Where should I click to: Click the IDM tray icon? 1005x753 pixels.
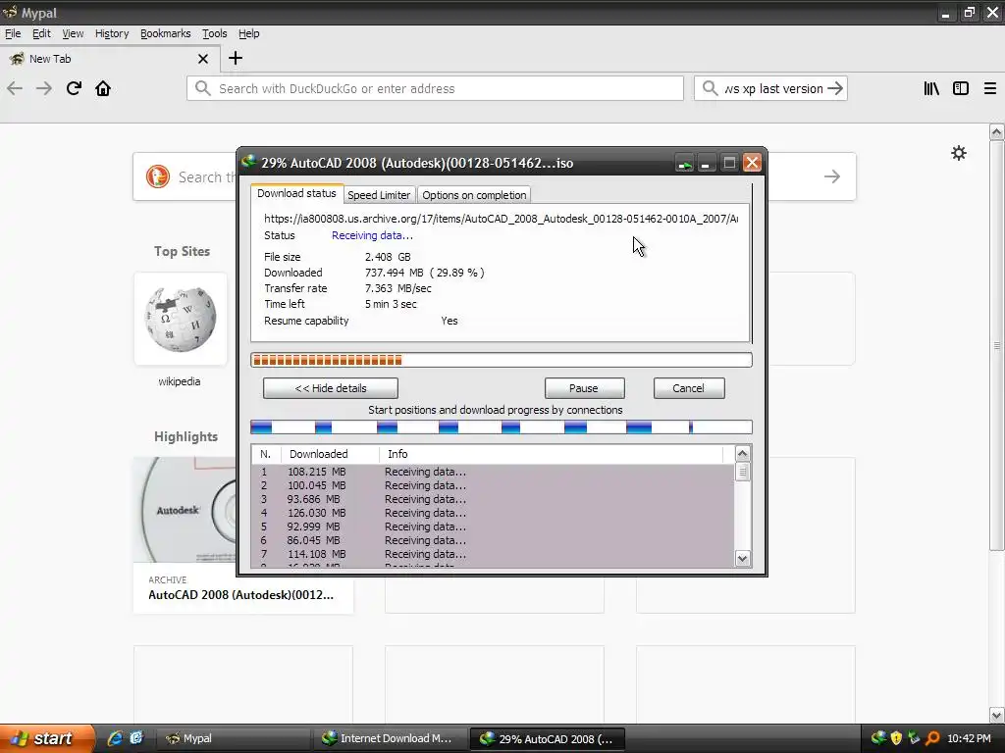(878, 738)
